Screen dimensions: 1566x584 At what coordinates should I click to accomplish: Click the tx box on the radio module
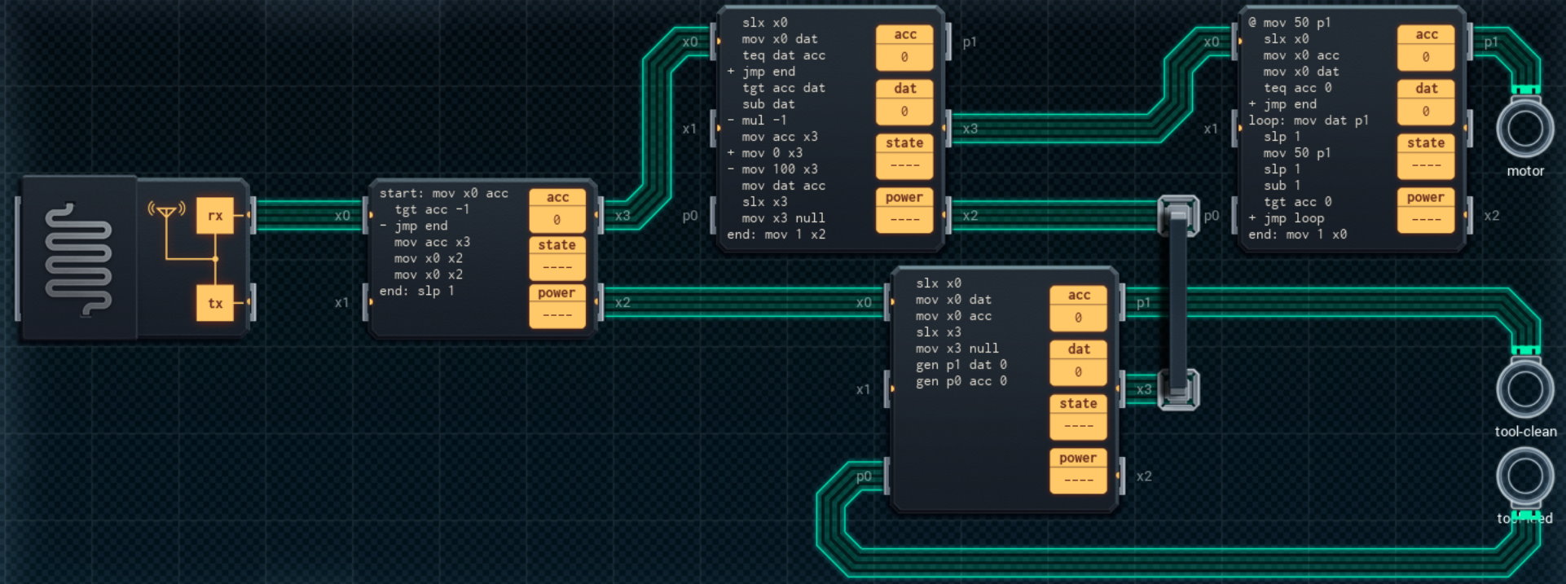click(x=215, y=303)
